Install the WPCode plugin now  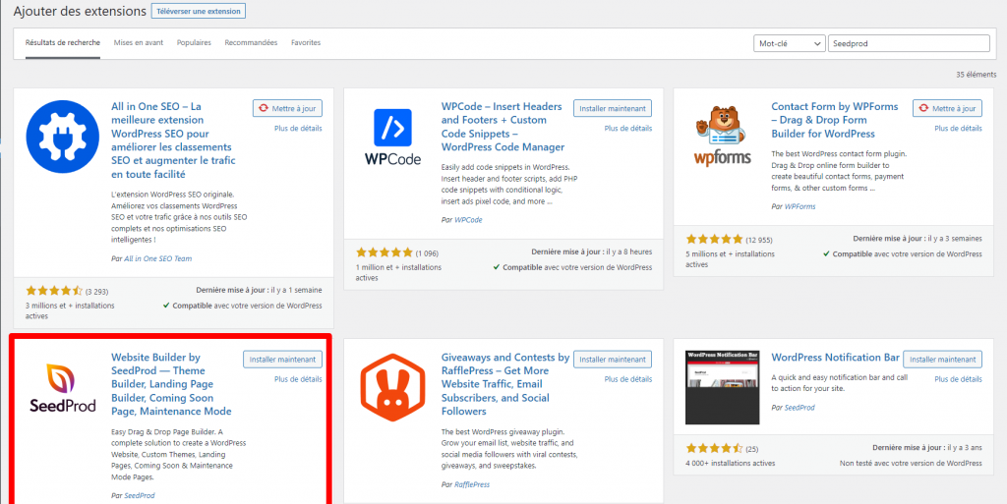point(613,108)
